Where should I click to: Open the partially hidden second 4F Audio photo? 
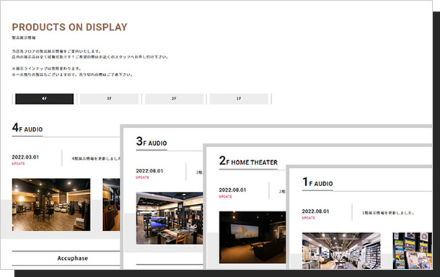click(x=111, y=205)
